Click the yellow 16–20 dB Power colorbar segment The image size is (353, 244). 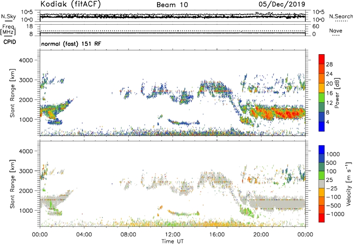point(322,88)
